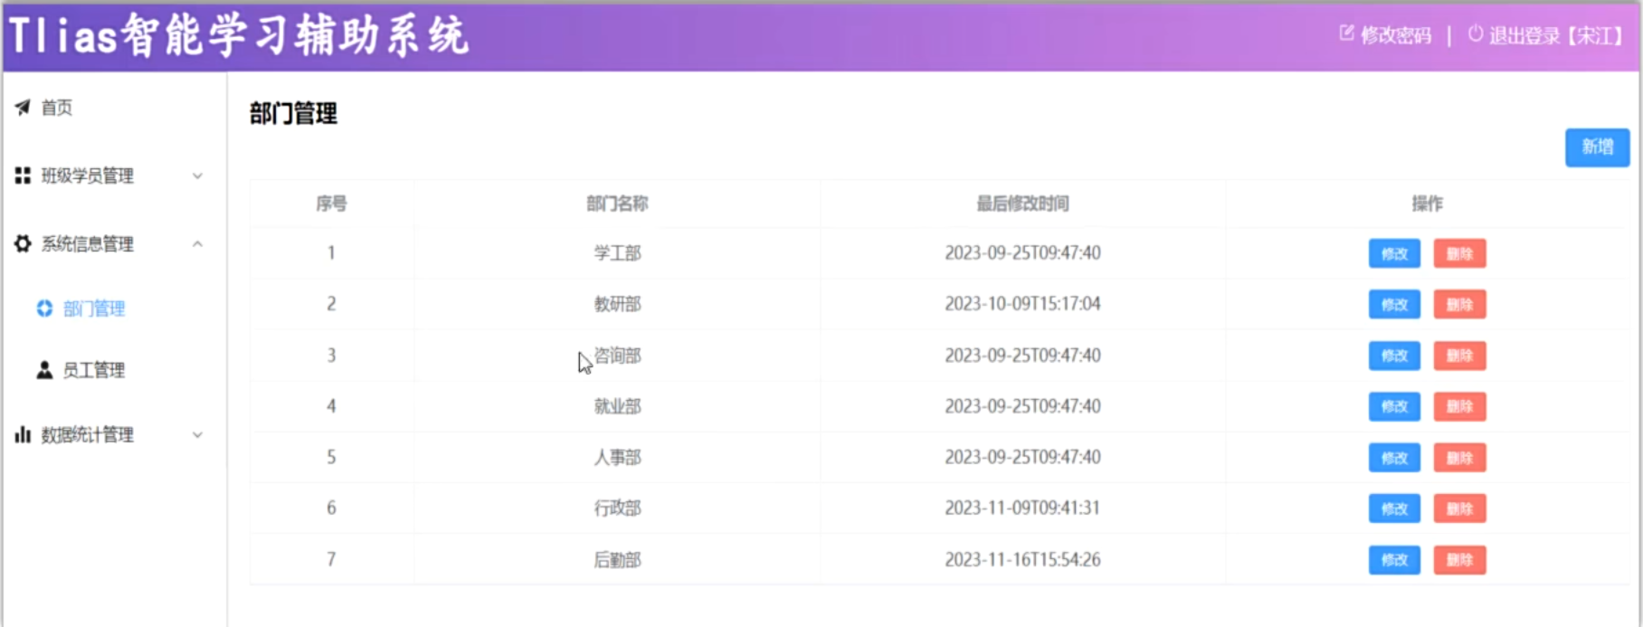Collapse the 系统信息管理 submenu chevron
Image resolution: width=1643 pixels, height=627 pixels.
(197, 244)
